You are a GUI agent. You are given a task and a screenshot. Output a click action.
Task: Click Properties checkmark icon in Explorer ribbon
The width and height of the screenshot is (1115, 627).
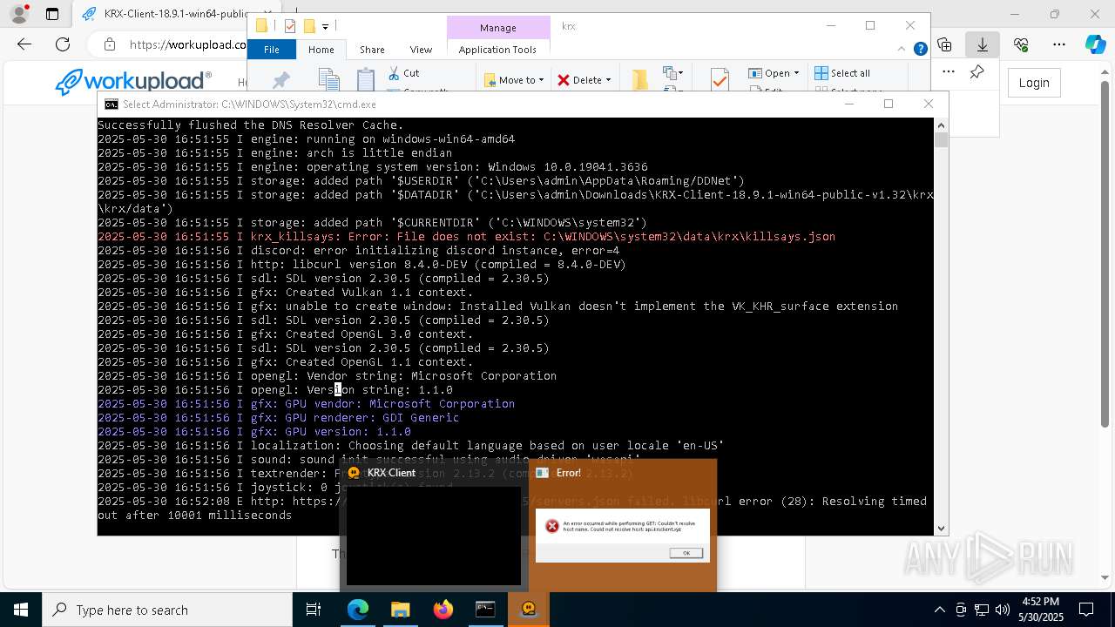pos(720,80)
